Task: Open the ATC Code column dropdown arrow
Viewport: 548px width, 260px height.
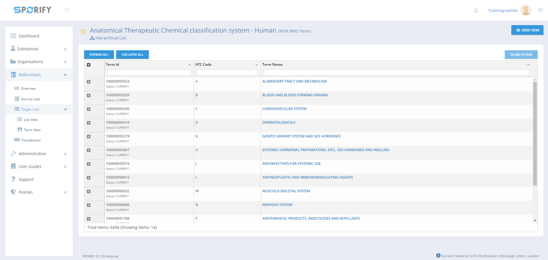Action: [x=256, y=65]
